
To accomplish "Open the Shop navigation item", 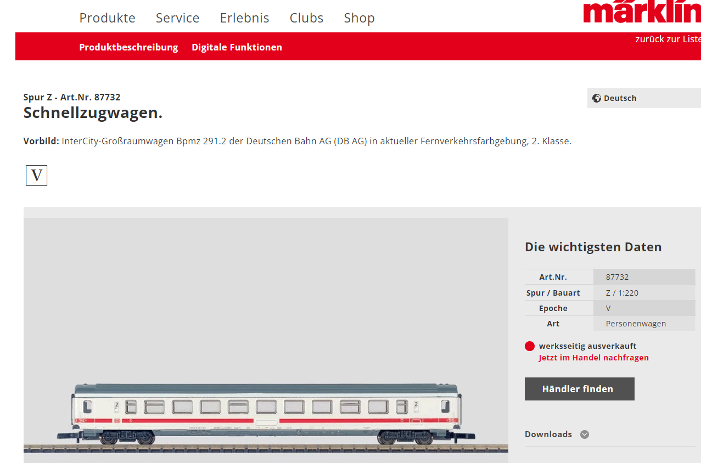I will (359, 18).
